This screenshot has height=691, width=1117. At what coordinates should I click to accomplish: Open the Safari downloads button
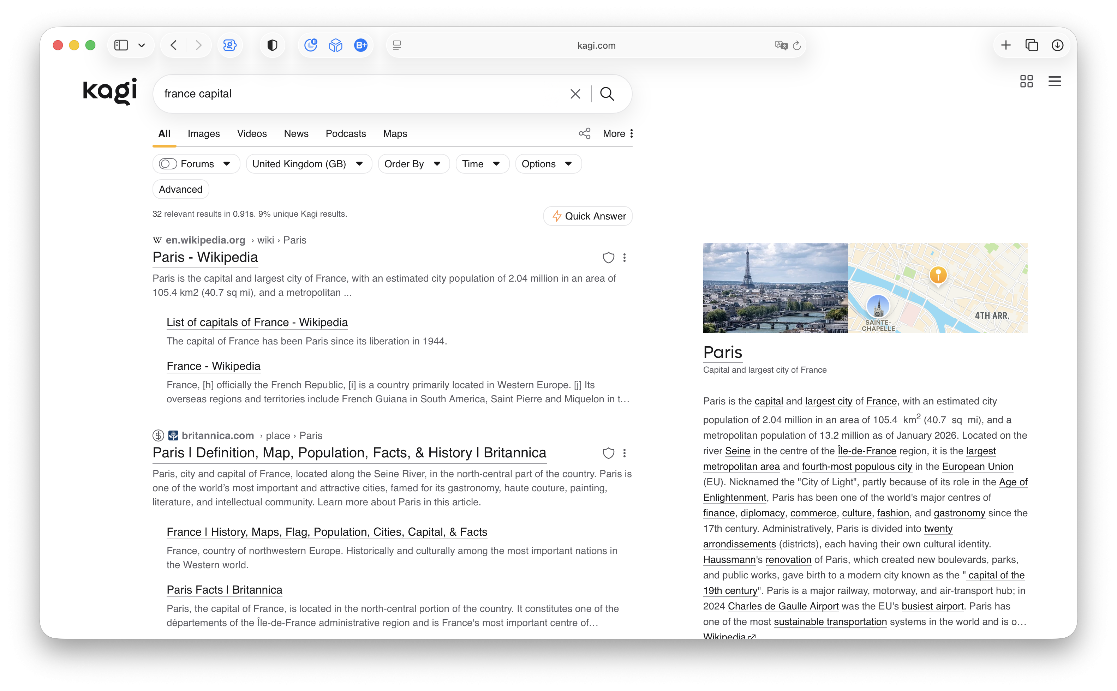(1058, 45)
